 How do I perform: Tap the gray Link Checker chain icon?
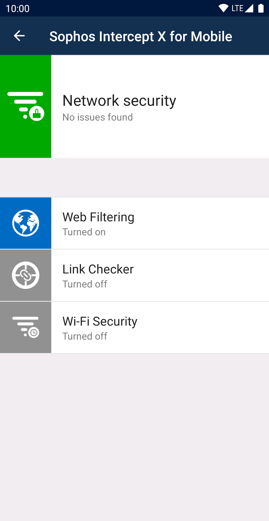pyautogui.click(x=26, y=275)
